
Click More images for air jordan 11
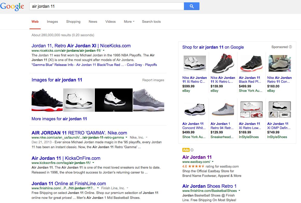[59, 119]
